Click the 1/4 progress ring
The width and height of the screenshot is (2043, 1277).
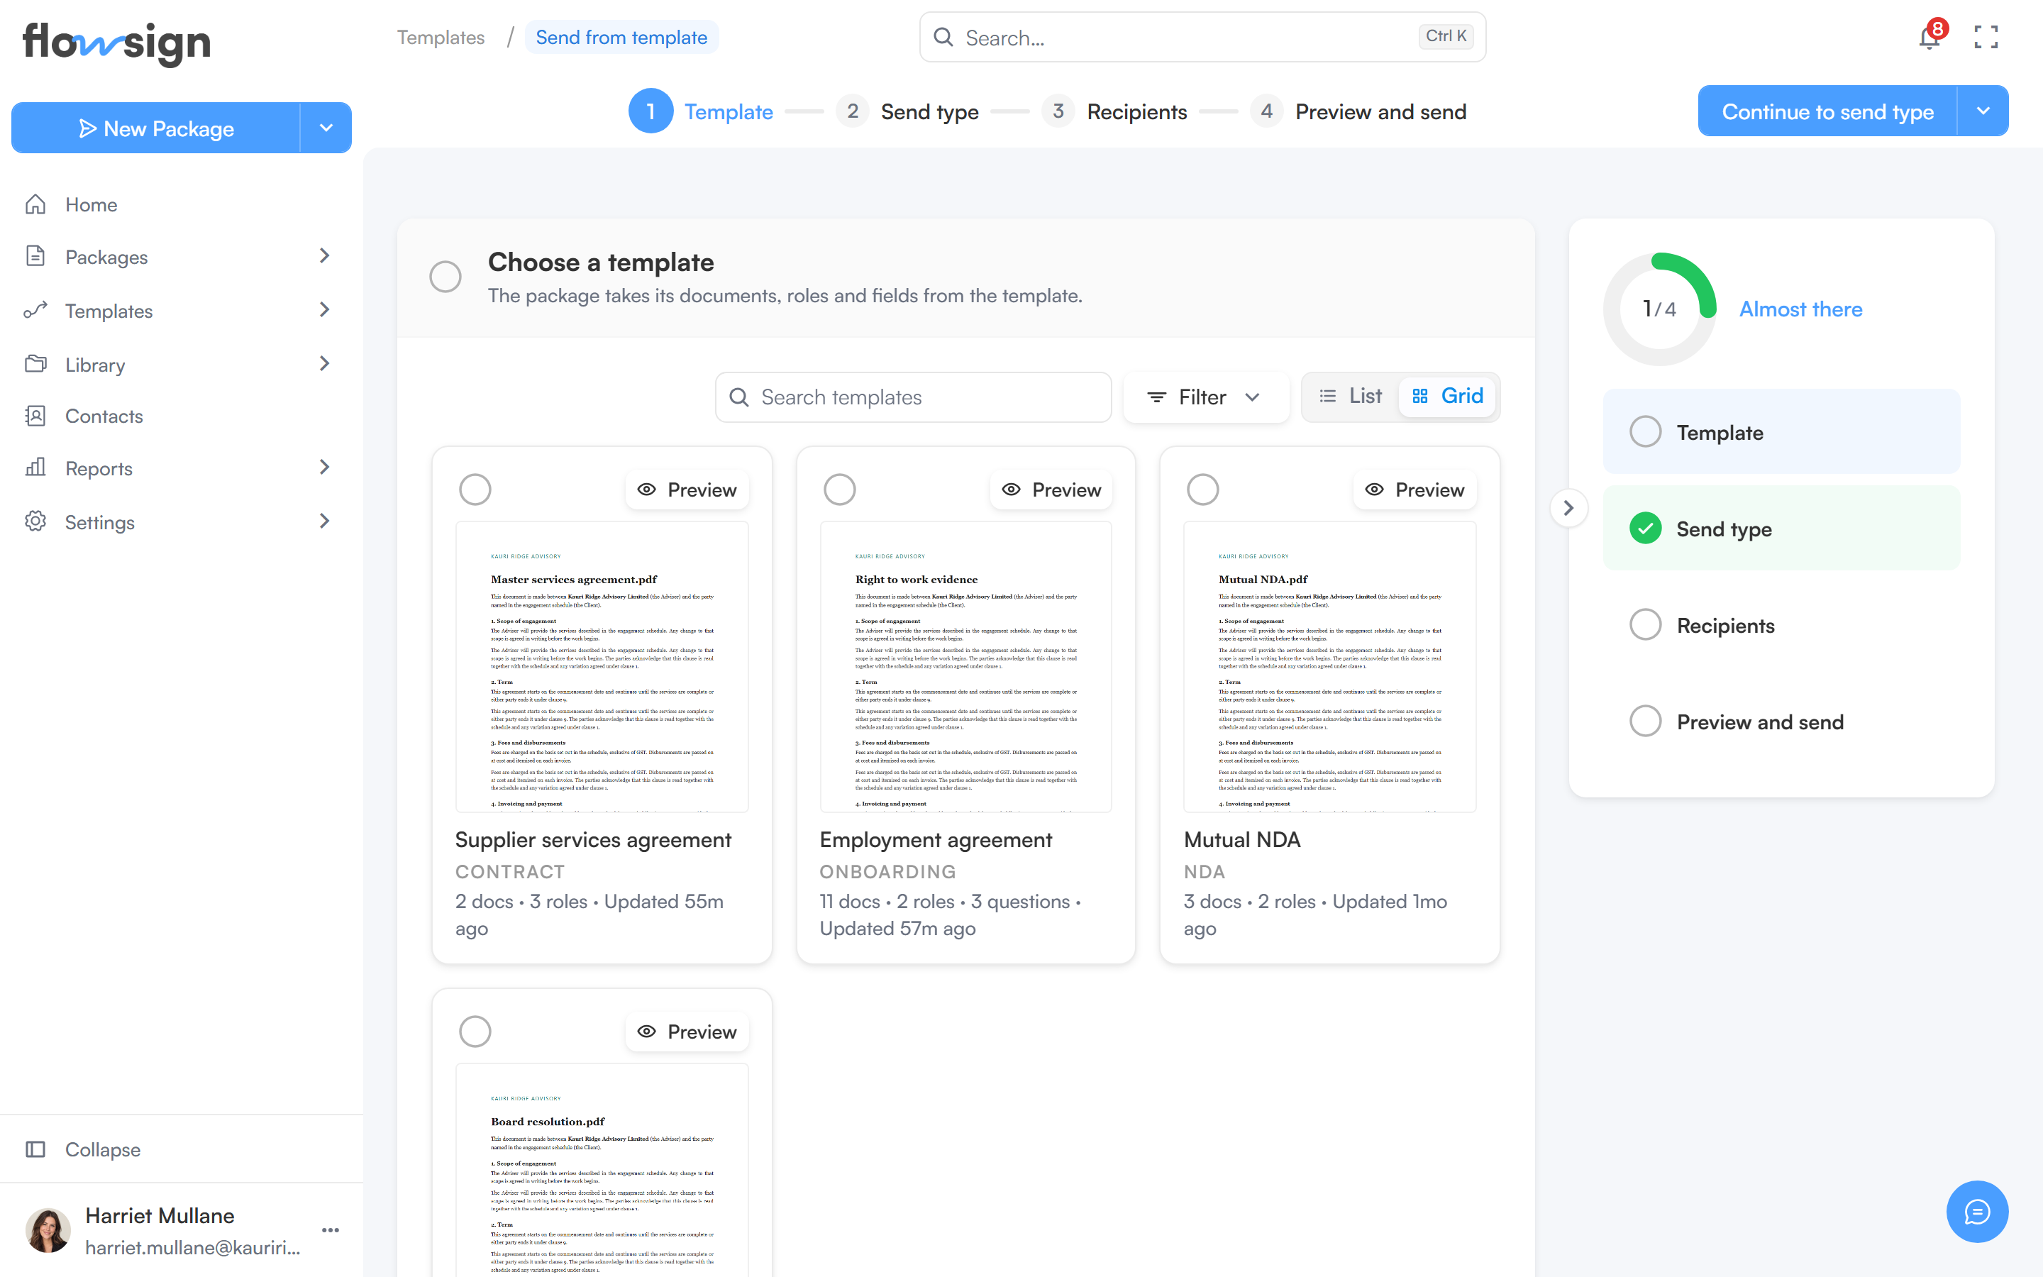pyautogui.click(x=1659, y=309)
